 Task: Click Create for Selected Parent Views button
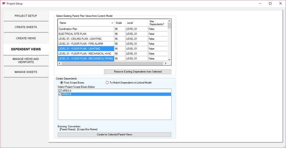[114, 134]
